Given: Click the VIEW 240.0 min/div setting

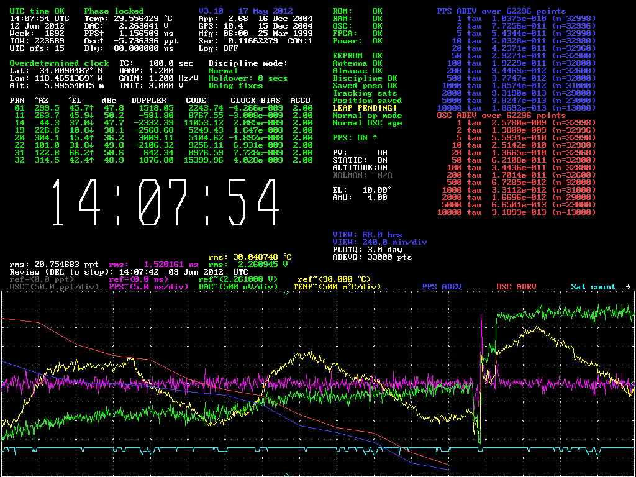Looking at the screenshot, I should [x=379, y=242].
